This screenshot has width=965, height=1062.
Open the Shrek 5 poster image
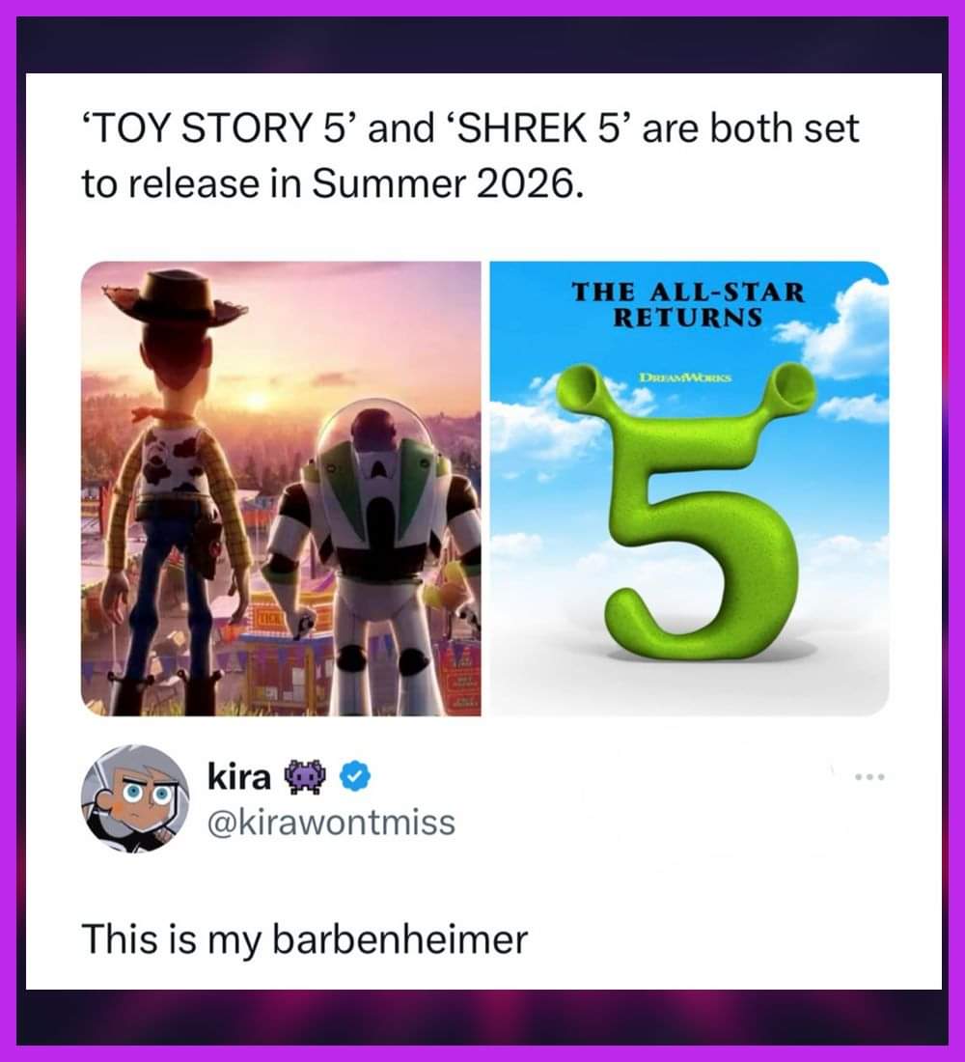click(x=689, y=489)
